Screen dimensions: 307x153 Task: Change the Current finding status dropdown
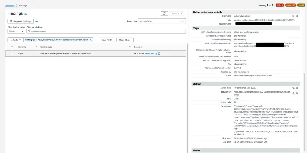tap(16, 32)
